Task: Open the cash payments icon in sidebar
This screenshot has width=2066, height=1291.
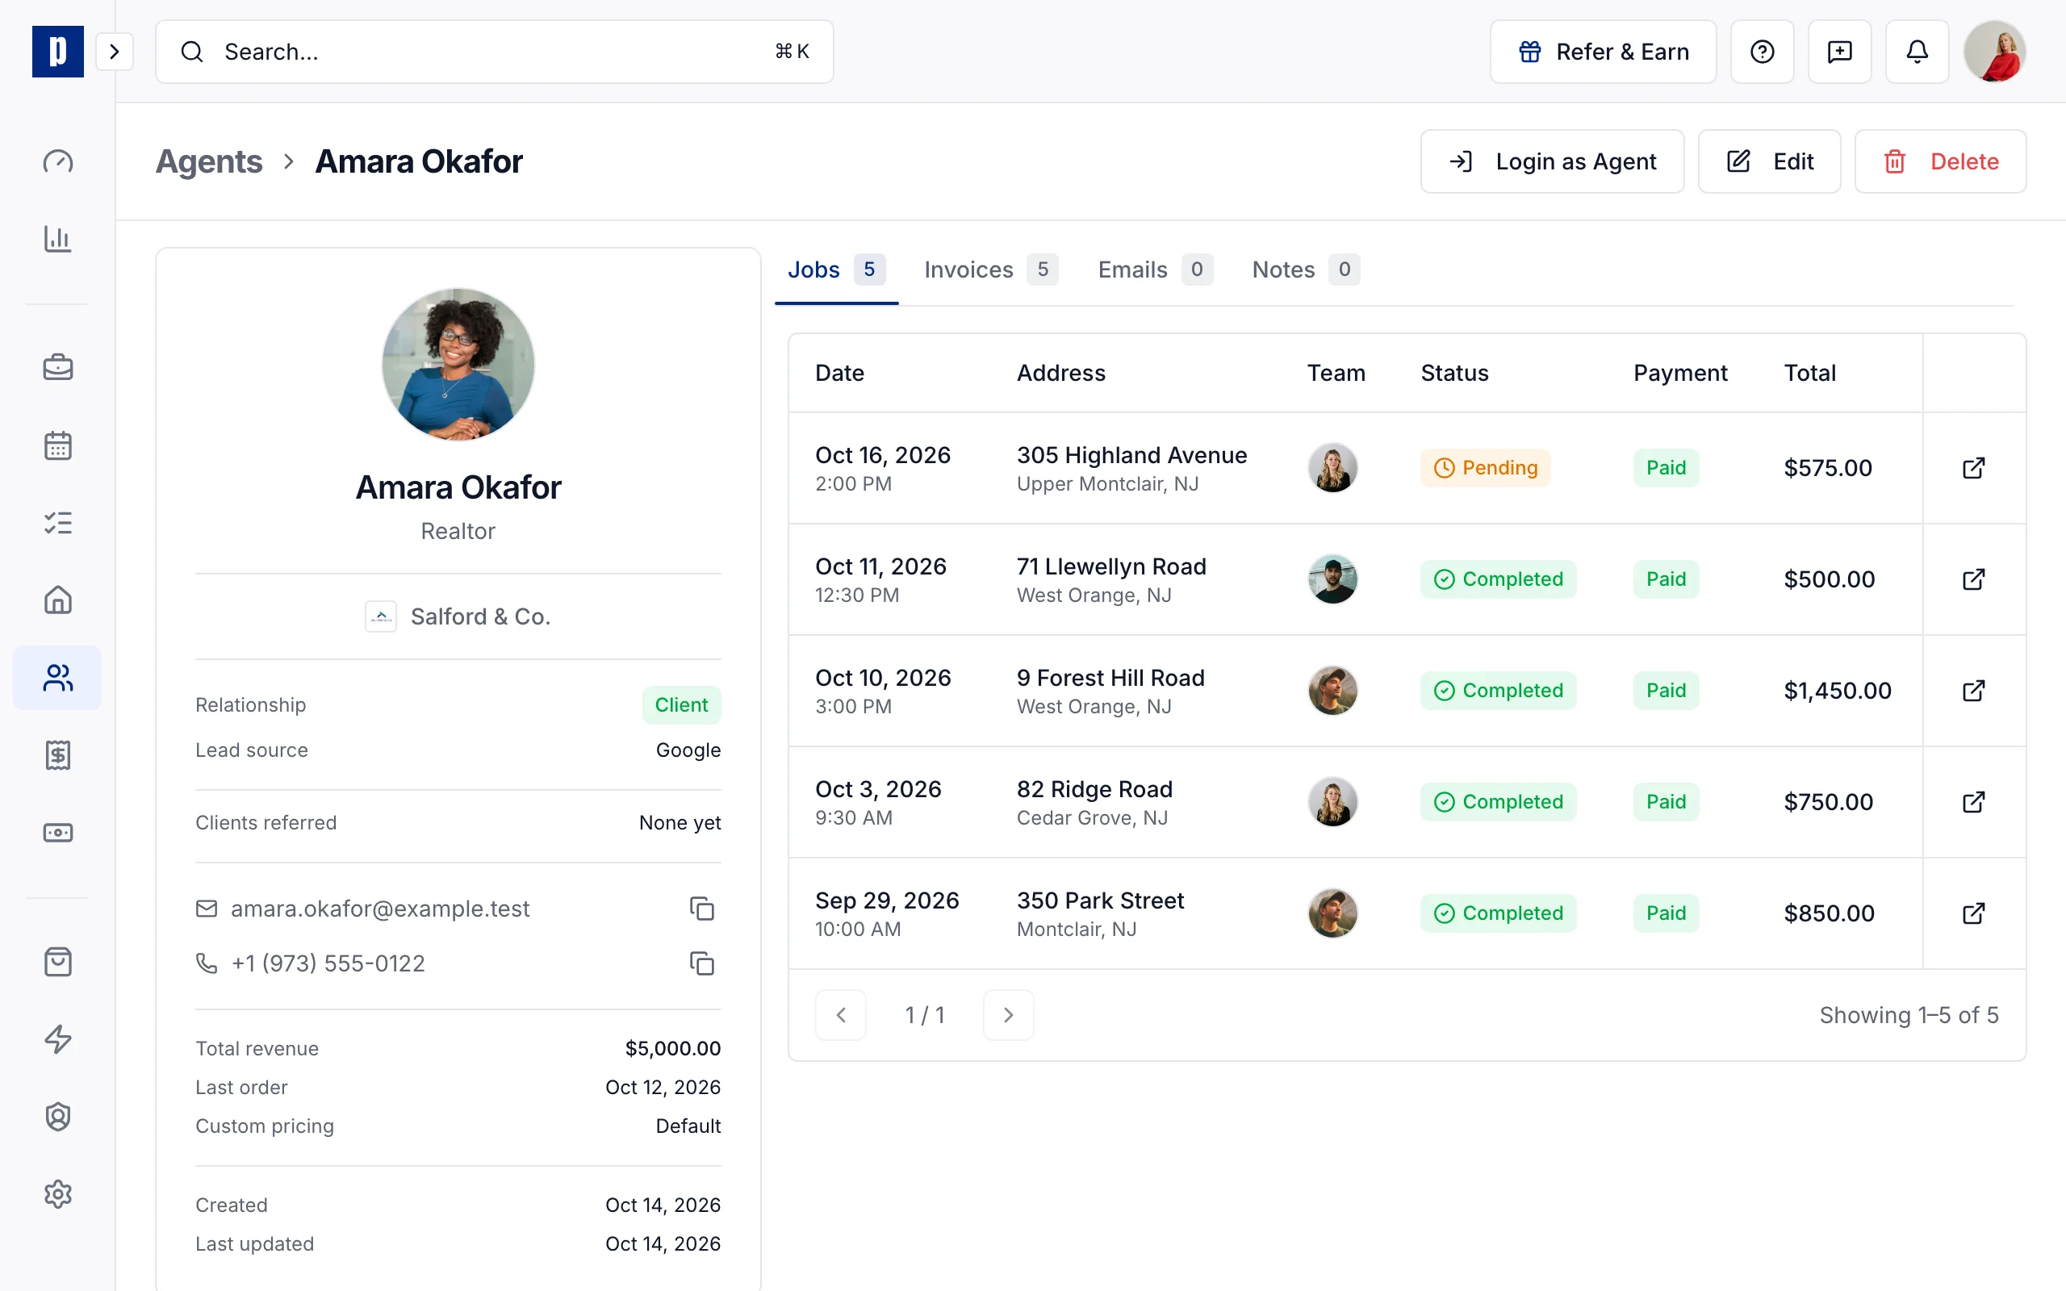Action: tap(57, 833)
